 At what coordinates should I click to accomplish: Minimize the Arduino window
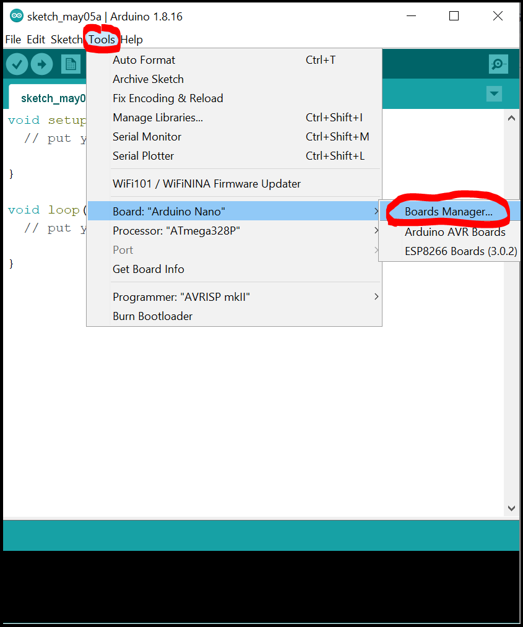pyautogui.click(x=411, y=16)
